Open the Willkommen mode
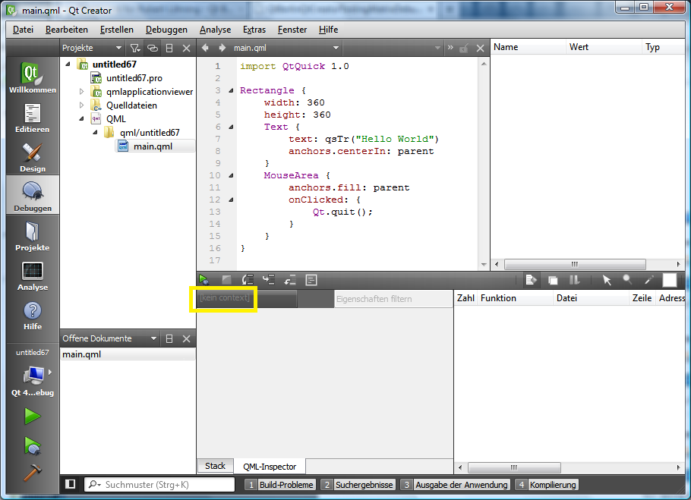Viewport: 691px width, 500px height. [x=33, y=77]
